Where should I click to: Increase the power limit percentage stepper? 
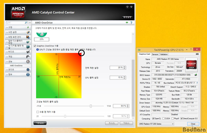124,67
